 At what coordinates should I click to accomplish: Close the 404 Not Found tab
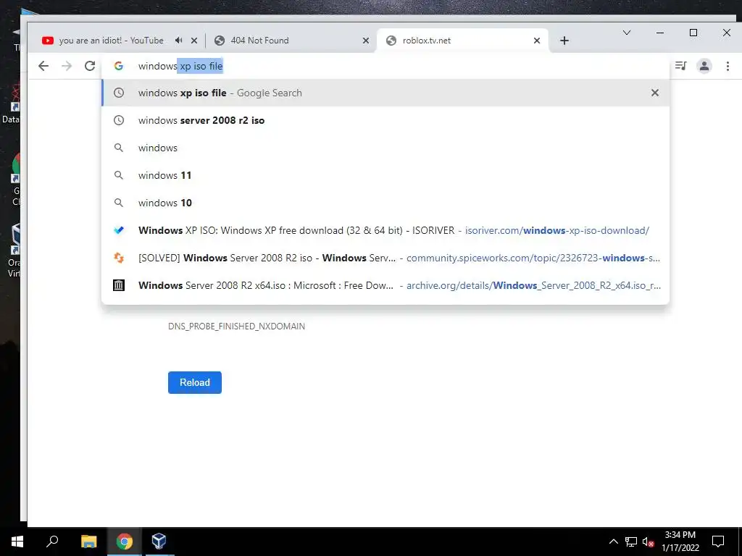(x=366, y=41)
